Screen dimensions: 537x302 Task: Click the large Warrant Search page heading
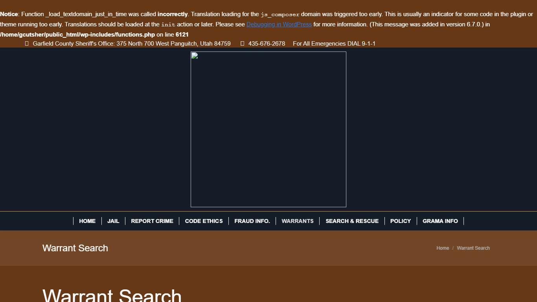(x=112, y=296)
